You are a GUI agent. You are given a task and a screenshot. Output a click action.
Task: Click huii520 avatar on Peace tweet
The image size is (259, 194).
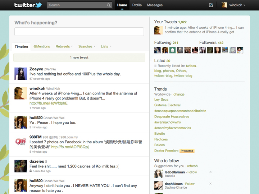coord(21,122)
